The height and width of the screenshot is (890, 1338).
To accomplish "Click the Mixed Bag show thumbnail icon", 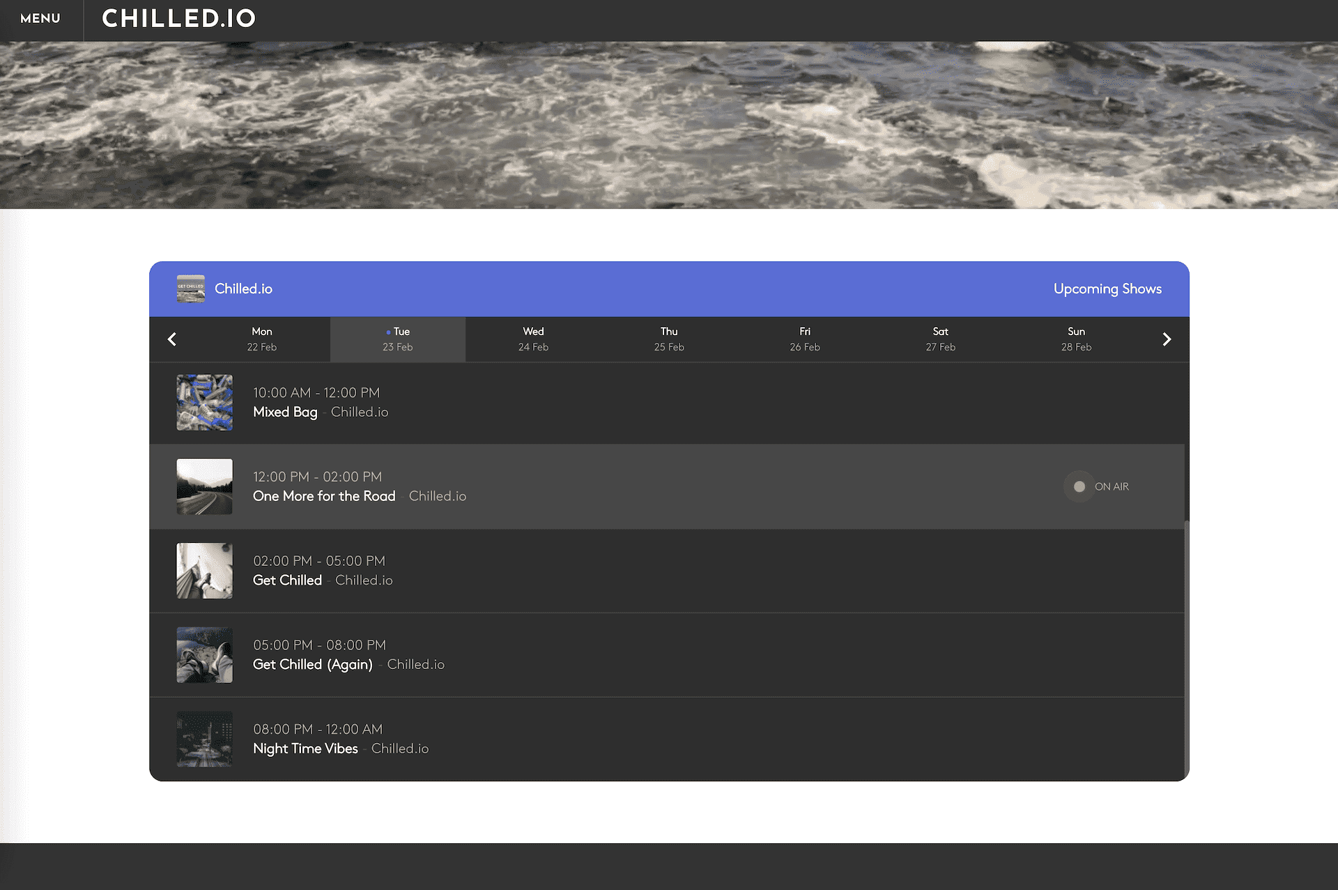I will (203, 401).
